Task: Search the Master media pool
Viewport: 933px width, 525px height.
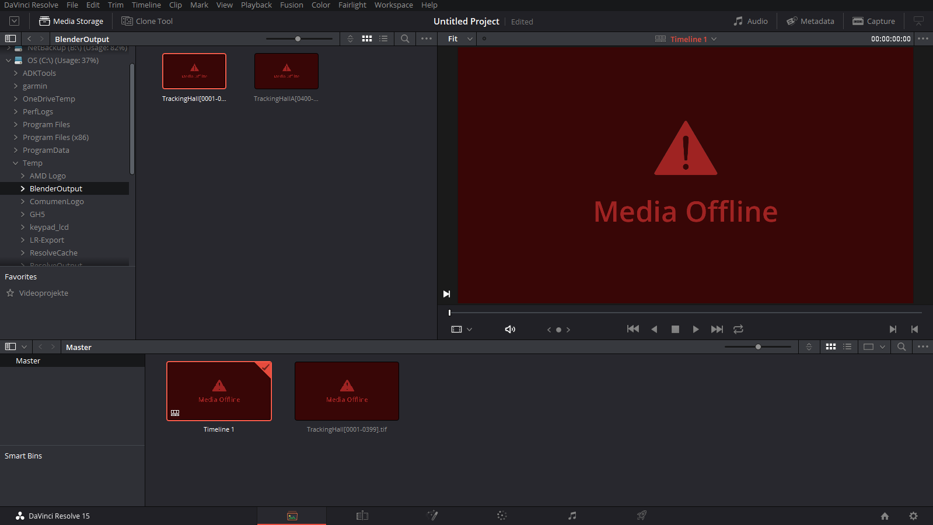Action: pyautogui.click(x=901, y=346)
